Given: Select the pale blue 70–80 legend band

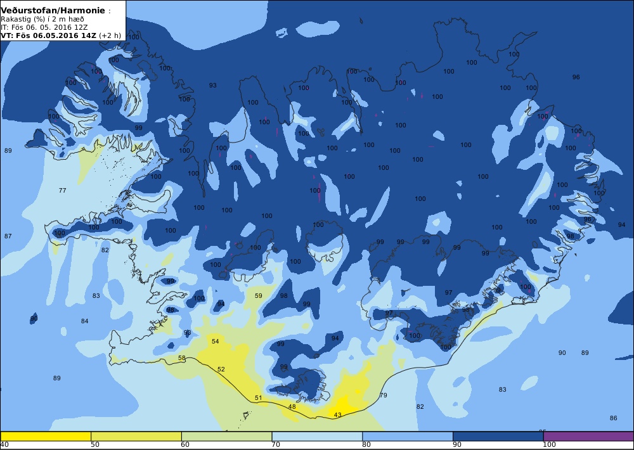Looking at the screenshot, I should tap(318, 436).
